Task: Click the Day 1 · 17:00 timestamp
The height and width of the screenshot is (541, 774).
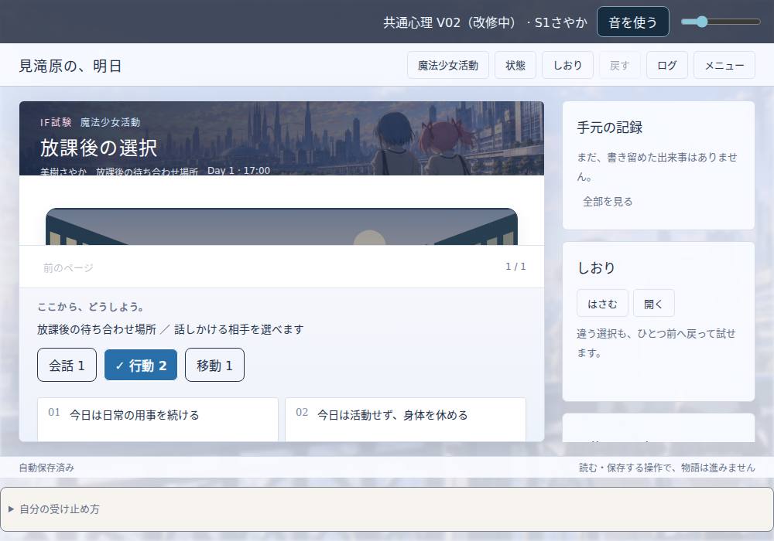Action: pyautogui.click(x=239, y=171)
